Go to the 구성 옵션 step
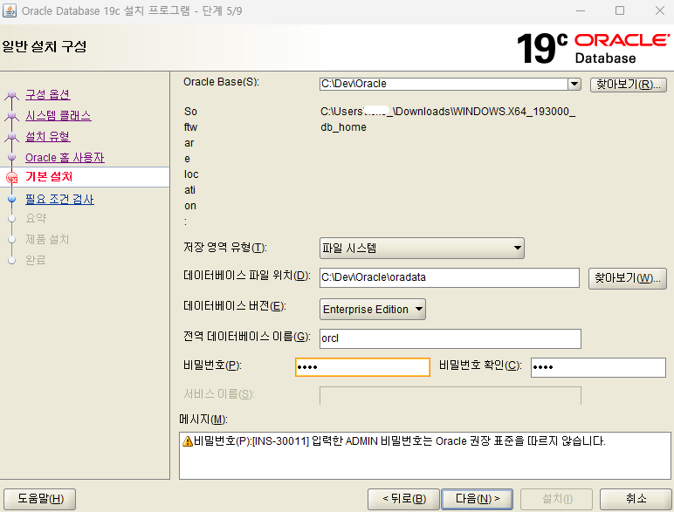Image resolution: width=674 pixels, height=512 pixels. point(48,94)
